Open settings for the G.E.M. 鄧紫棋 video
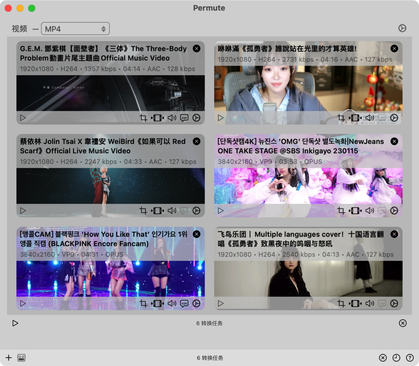The width and height of the screenshot is (419, 366). (x=197, y=118)
